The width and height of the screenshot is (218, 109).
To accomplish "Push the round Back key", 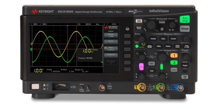I will pos(127,29).
